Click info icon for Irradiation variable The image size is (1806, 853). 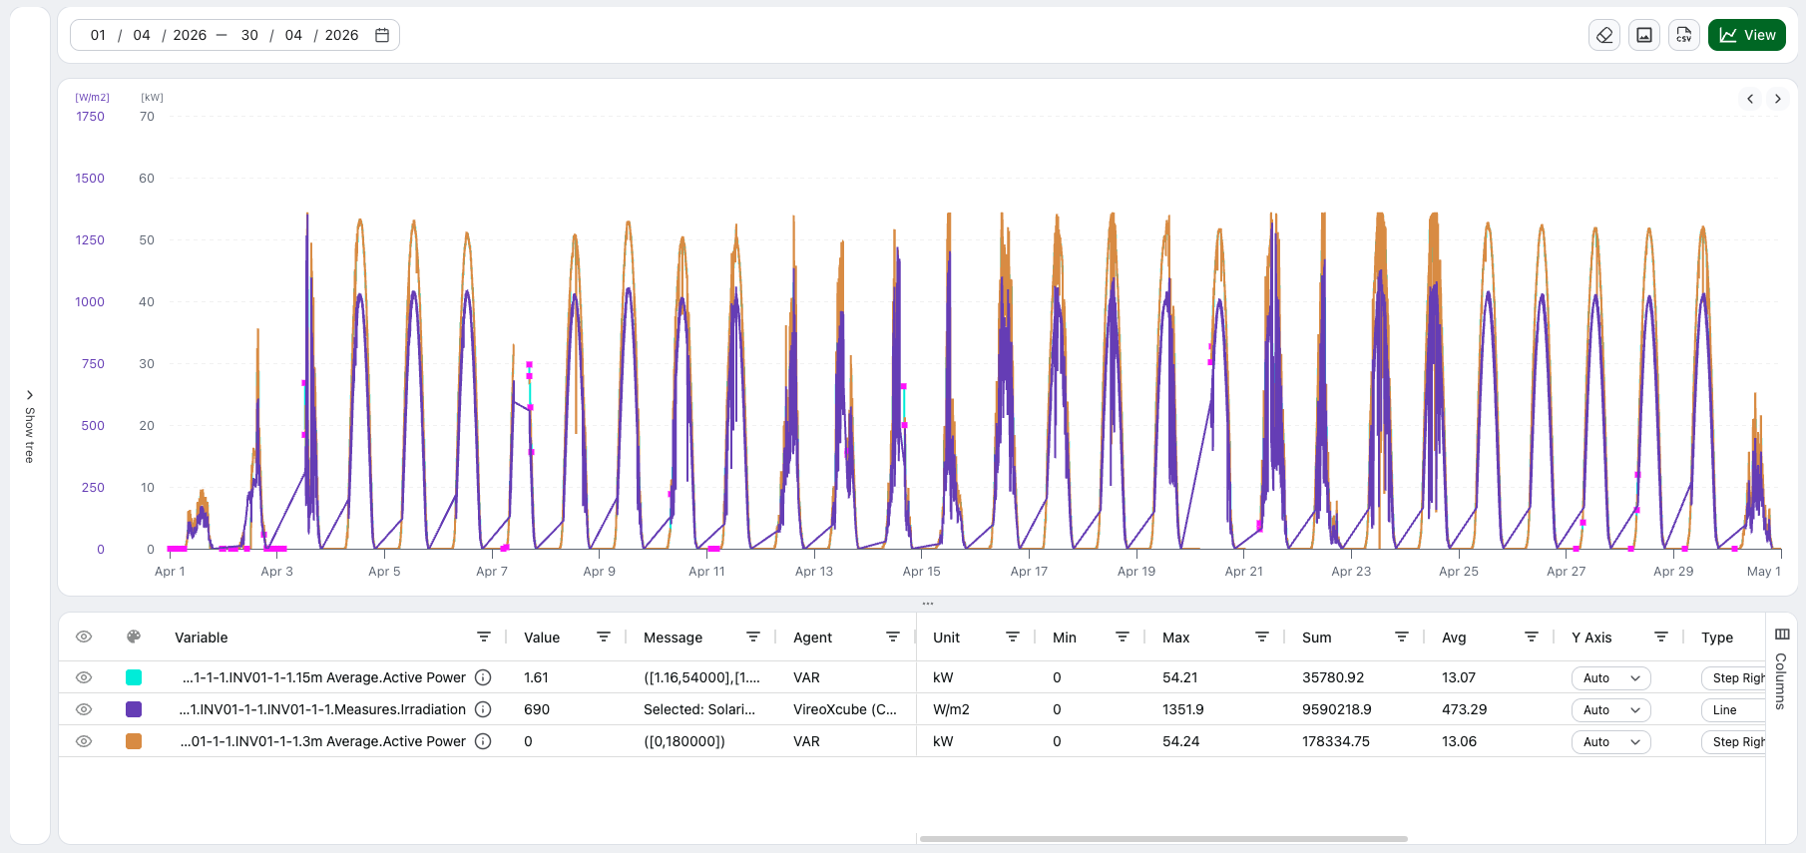pyautogui.click(x=483, y=709)
